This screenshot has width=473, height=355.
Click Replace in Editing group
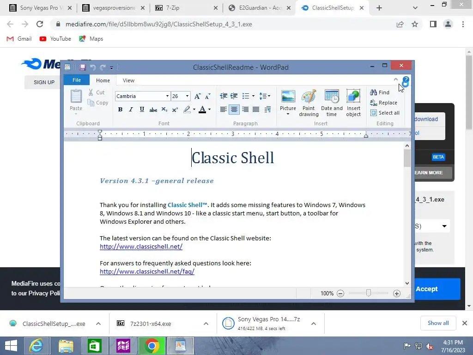pos(383,103)
